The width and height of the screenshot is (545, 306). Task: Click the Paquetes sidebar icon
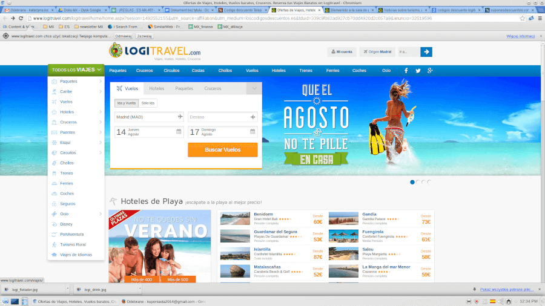[54, 82]
